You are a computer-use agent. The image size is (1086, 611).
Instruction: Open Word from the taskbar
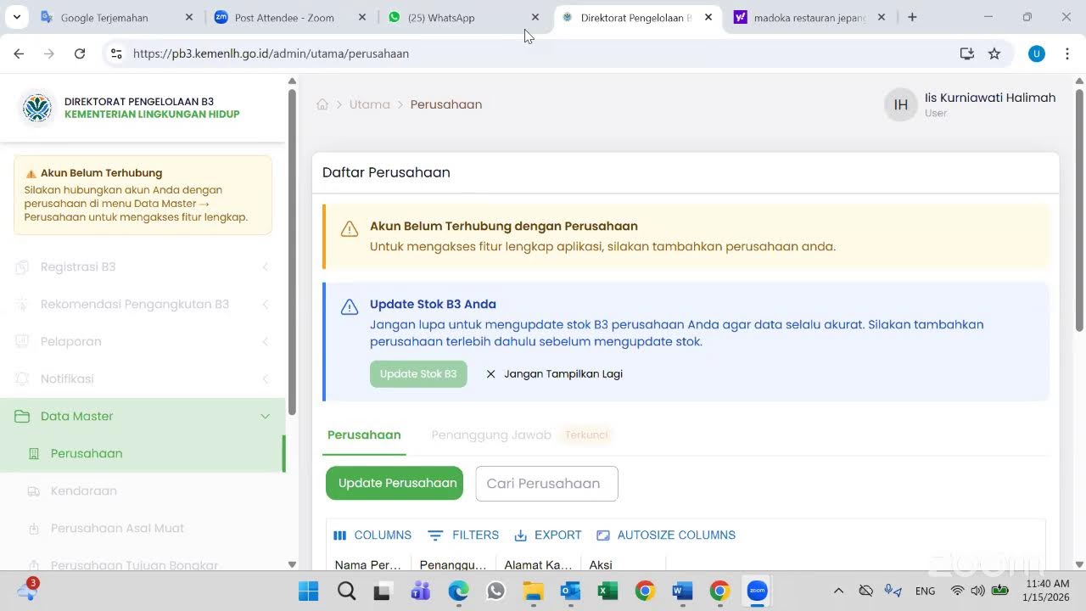pos(682,591)
